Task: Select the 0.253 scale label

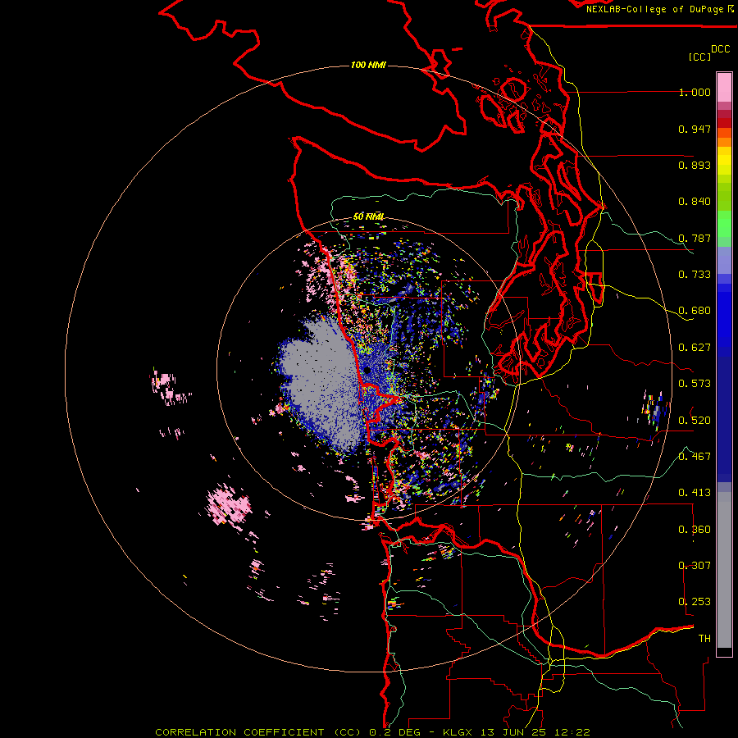Action: click(x=695, y=602)
